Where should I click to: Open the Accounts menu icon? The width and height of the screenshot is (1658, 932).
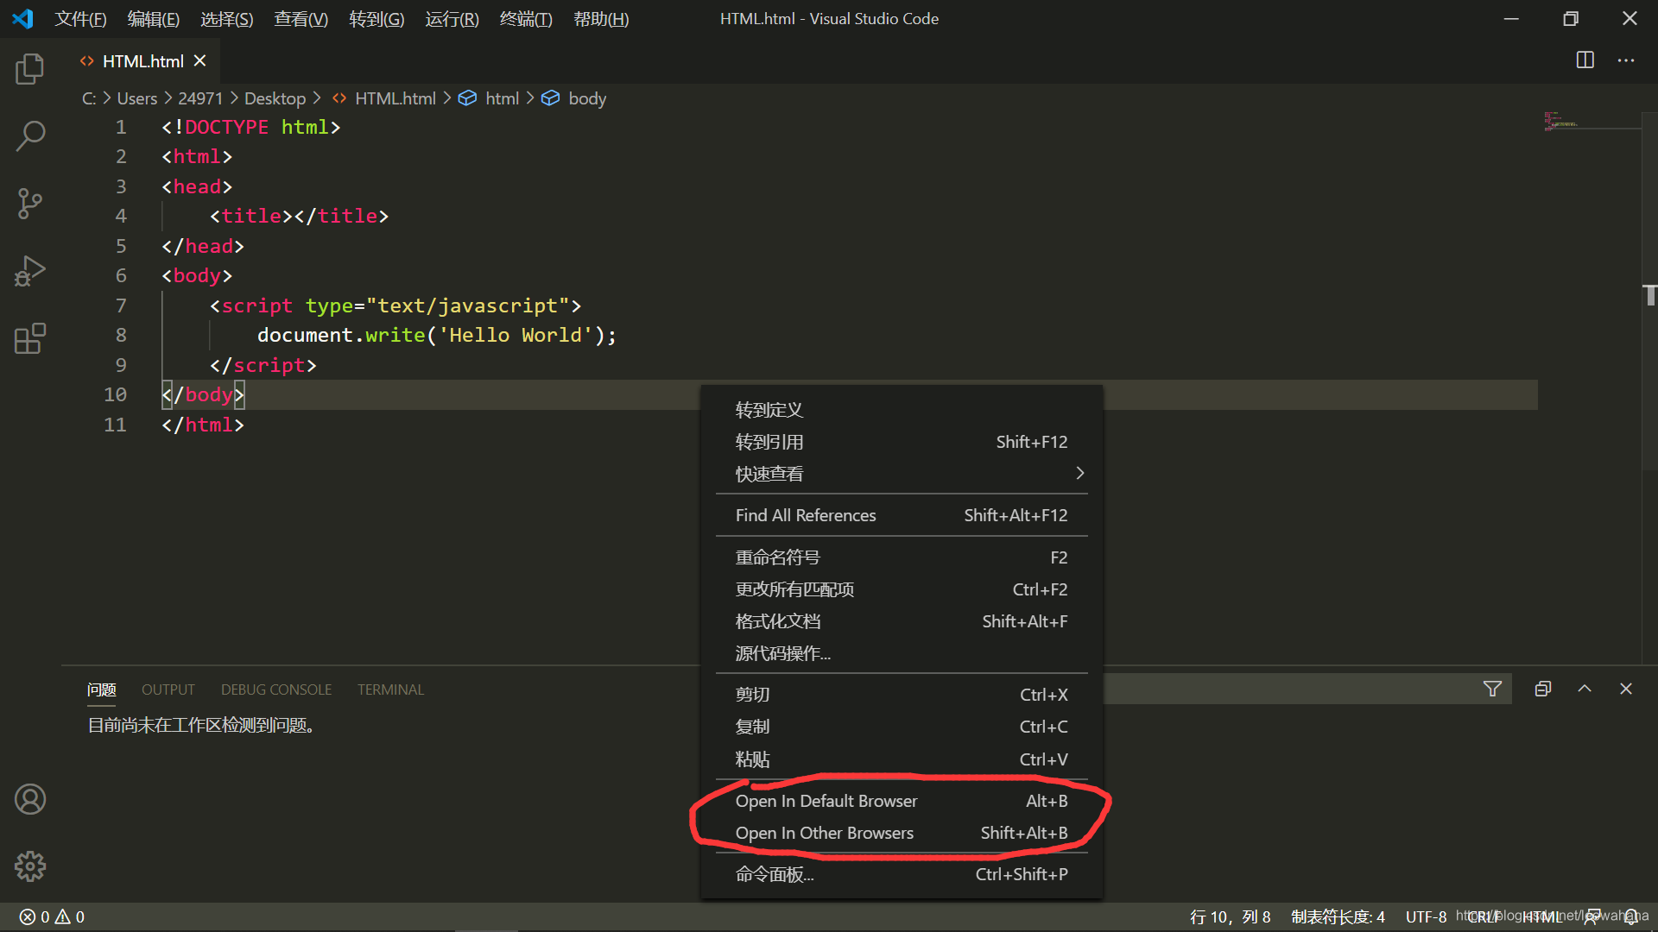(x=30, y=799)
